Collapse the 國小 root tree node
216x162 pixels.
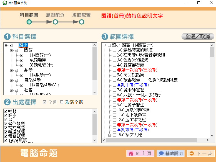(x=6, y=45)
